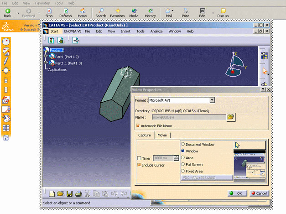Expand the Mail dropdown arrow
The width and height of the screenshot is (286, 214).
coord(172,10)
